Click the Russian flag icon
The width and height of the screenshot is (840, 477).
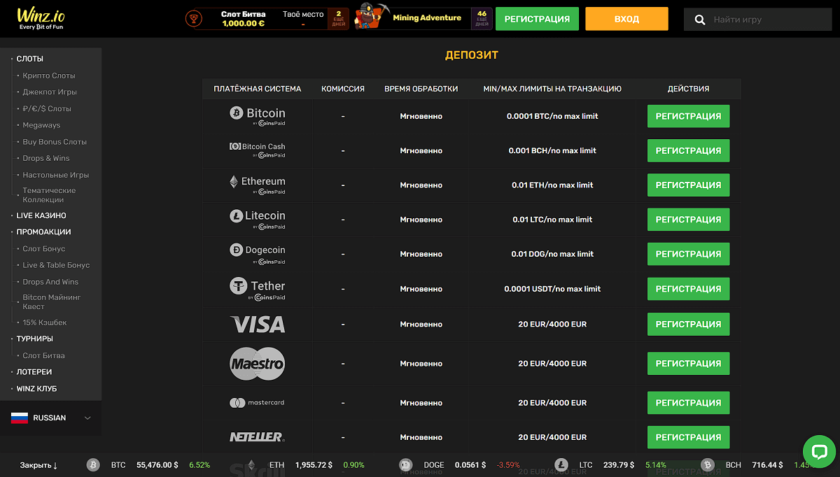(x=19, y=418)
